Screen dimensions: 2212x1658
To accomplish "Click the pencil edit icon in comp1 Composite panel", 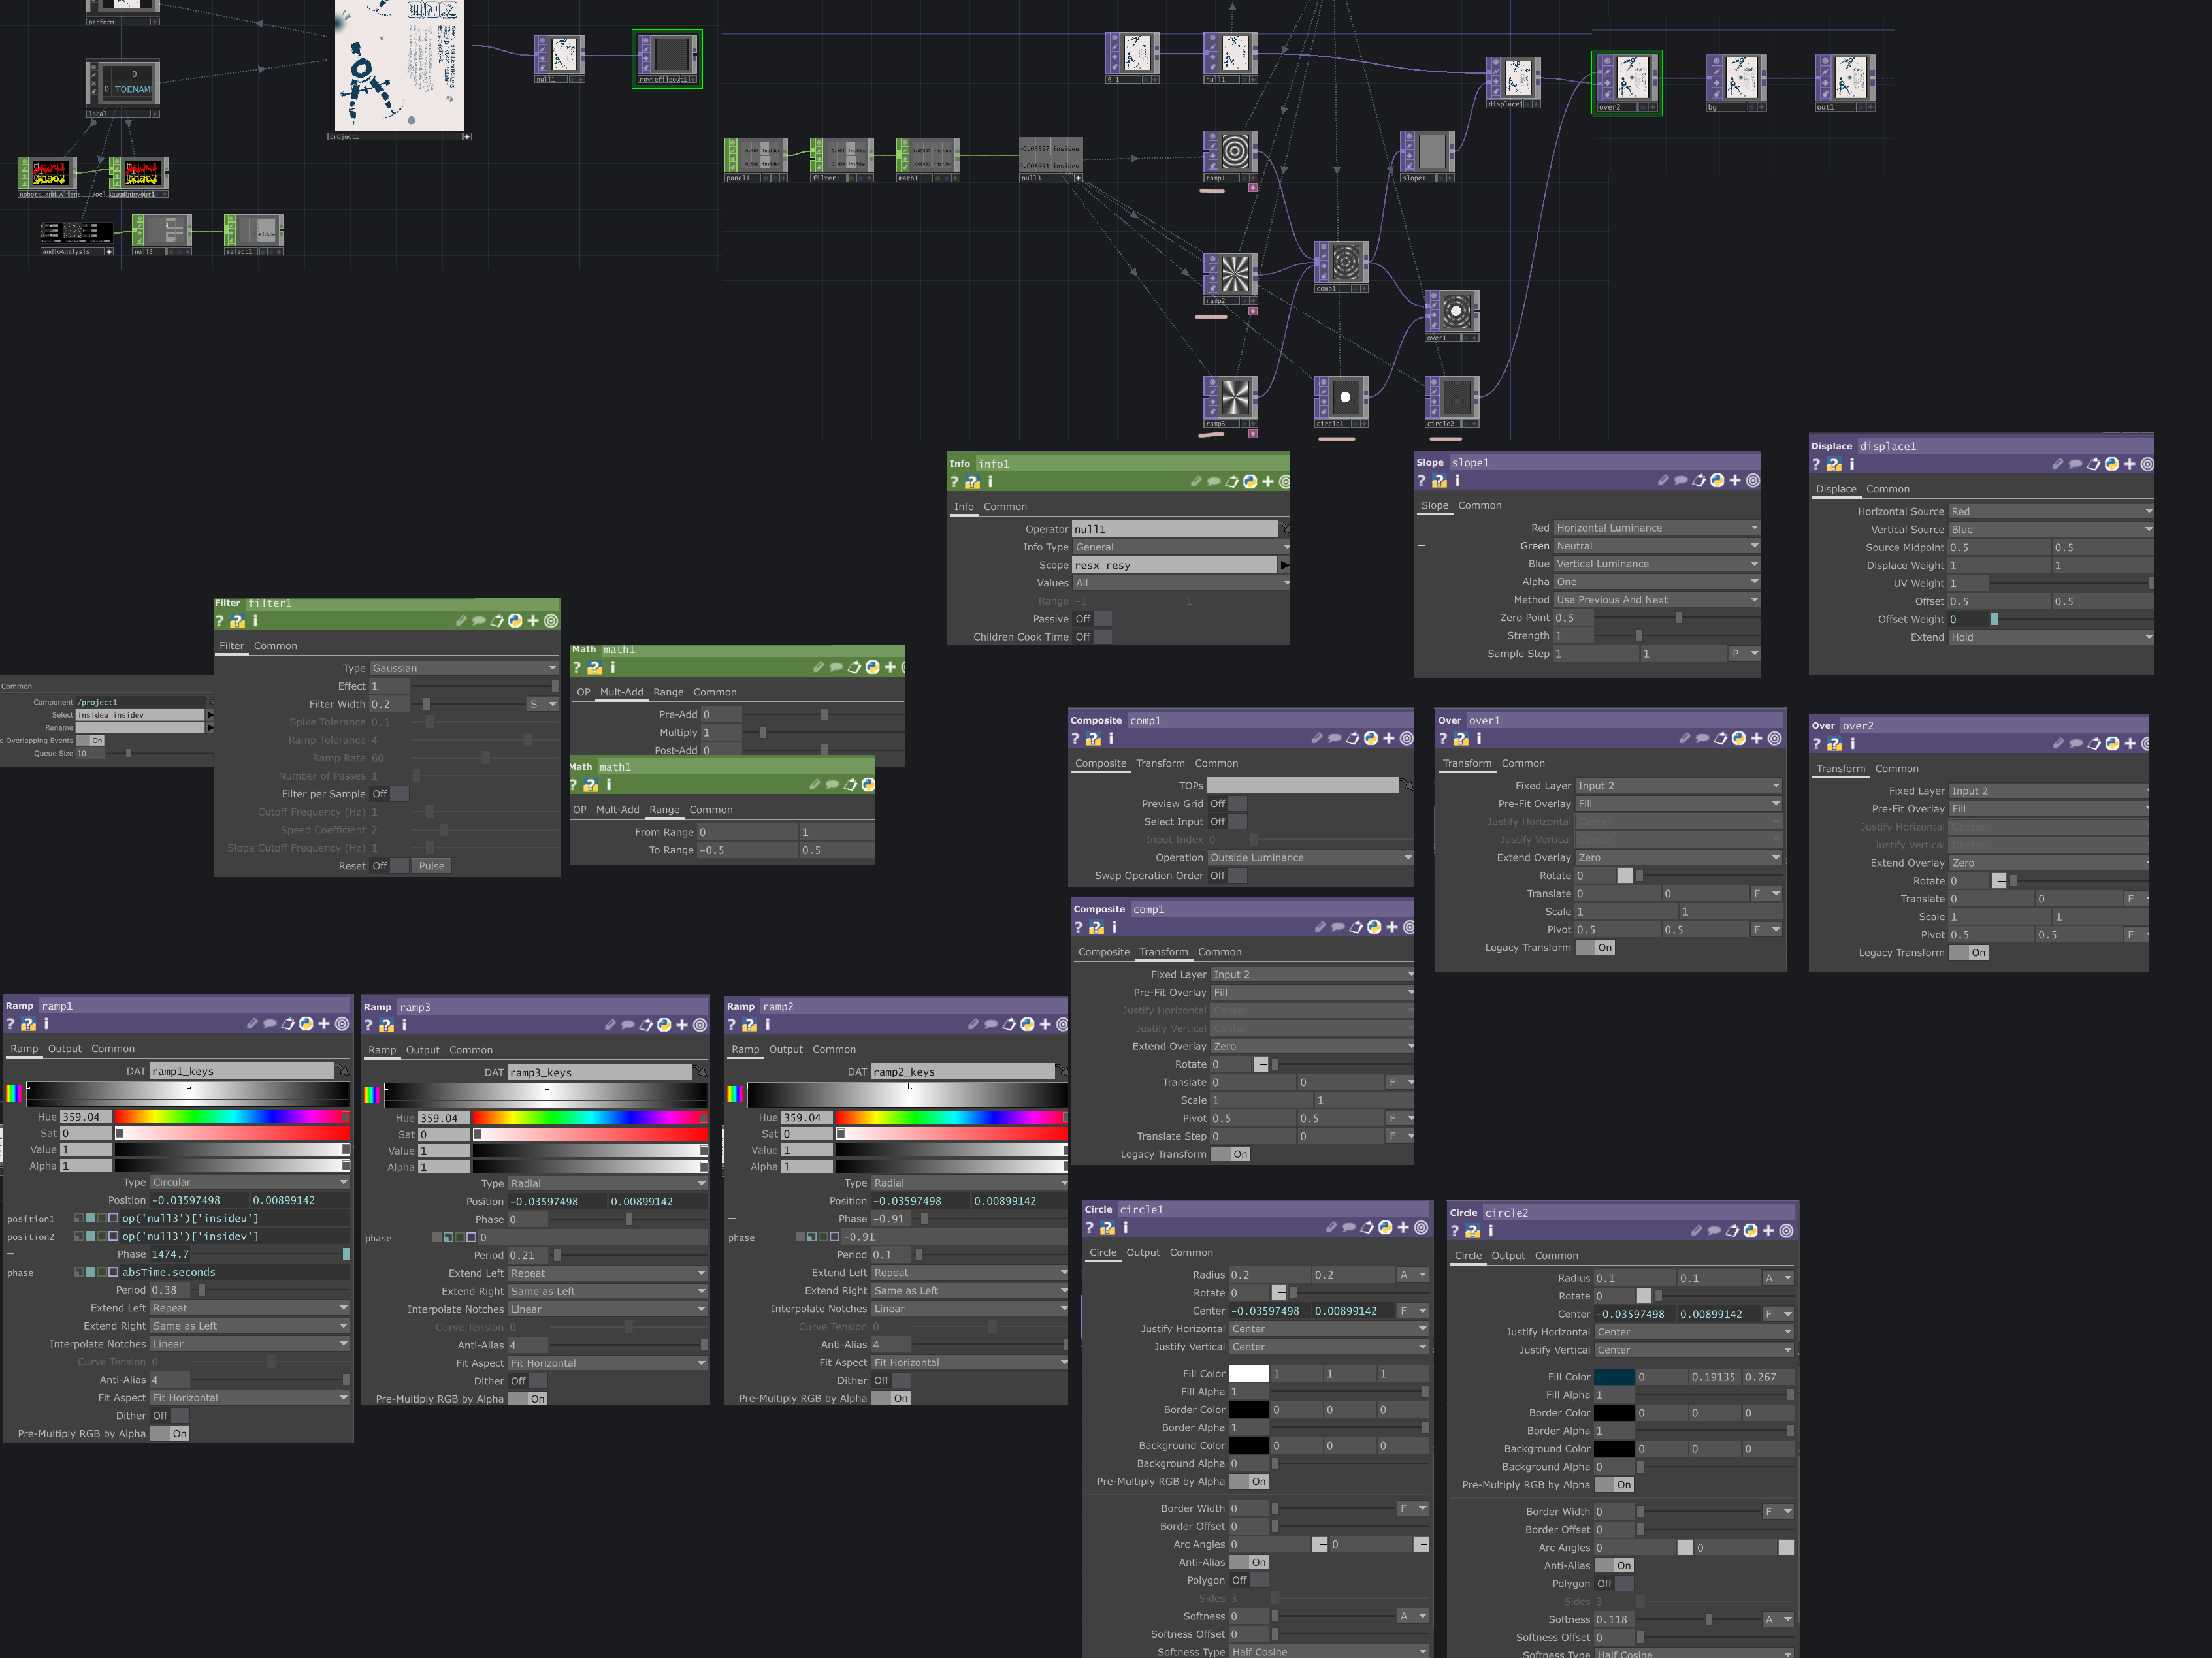I will click(1317, 739).
